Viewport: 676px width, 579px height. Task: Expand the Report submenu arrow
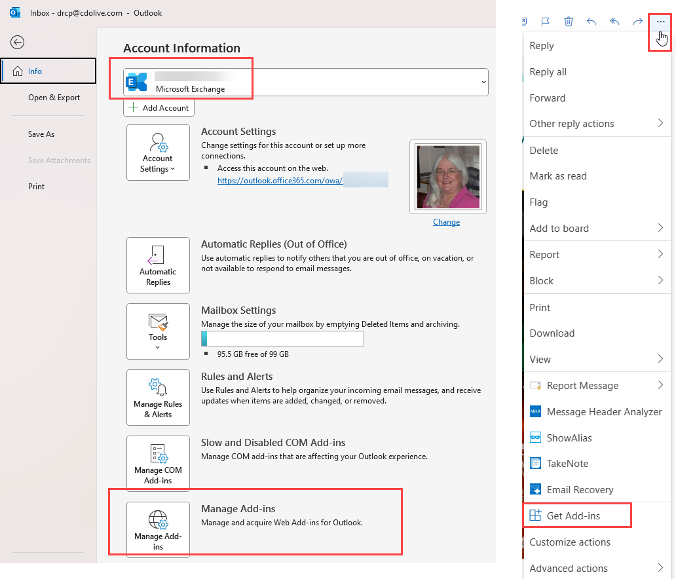pyautogui.click(x=660, y=254)
